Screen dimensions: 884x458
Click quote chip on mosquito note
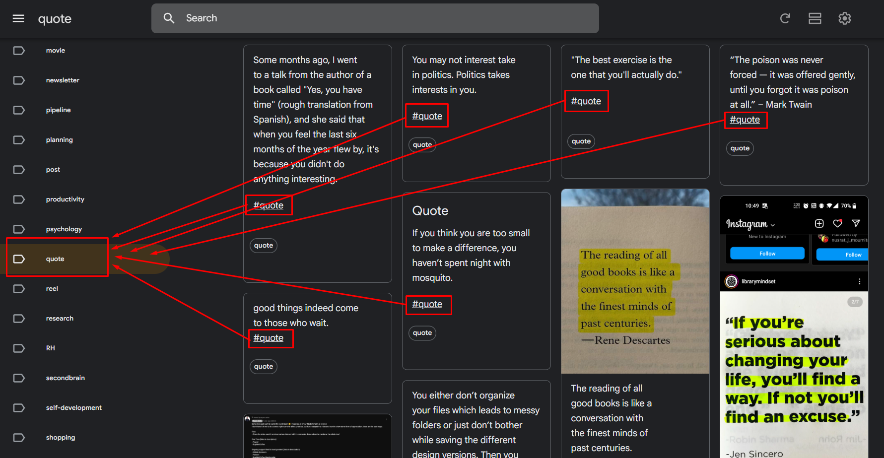pos(422,333)
